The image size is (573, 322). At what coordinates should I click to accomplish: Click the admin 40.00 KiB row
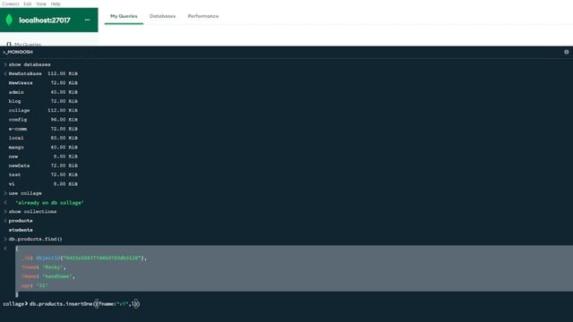43,92
